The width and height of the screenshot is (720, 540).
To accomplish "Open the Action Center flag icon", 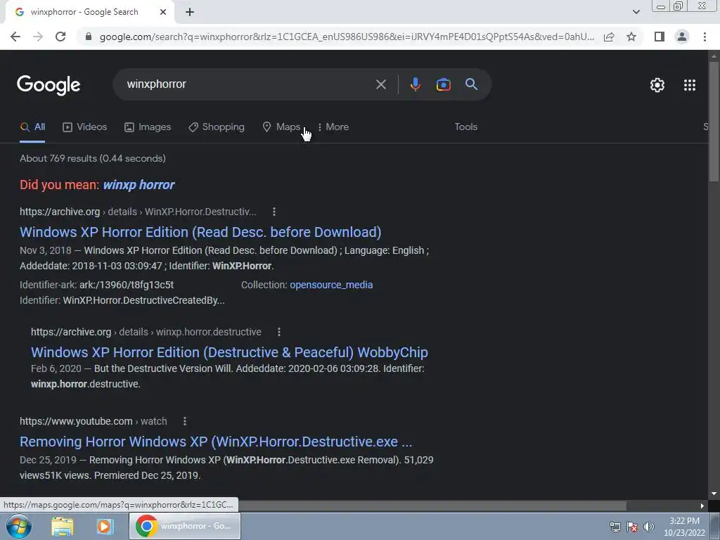I will [632, 527].
